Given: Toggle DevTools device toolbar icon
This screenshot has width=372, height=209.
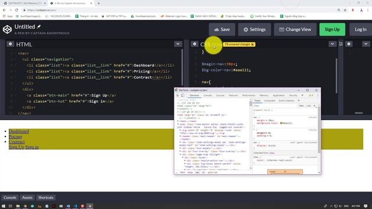Looking at the screenshot, I should coord(183,95).
